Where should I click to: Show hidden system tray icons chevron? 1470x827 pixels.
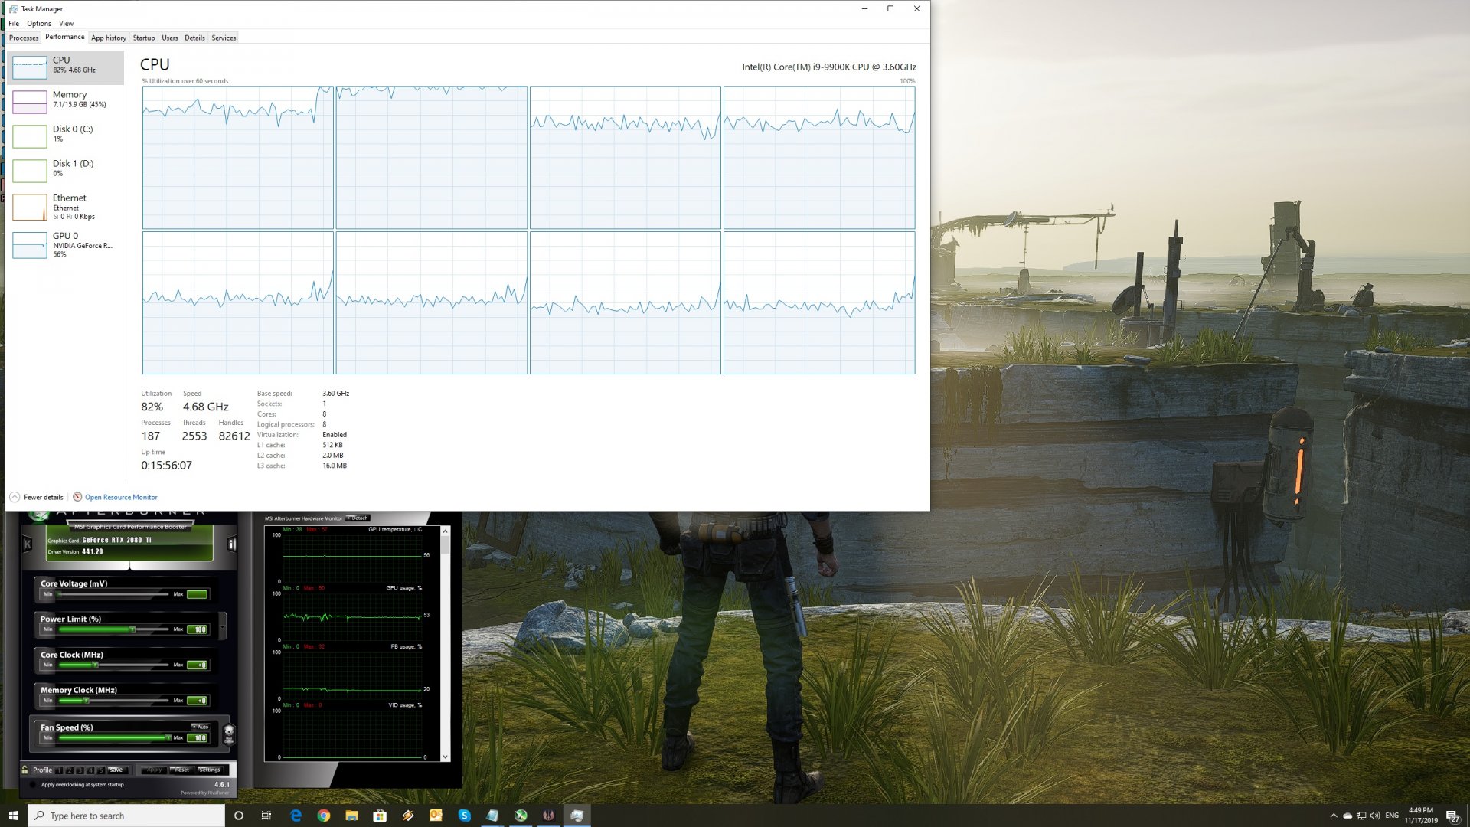tap(1334, 816)
